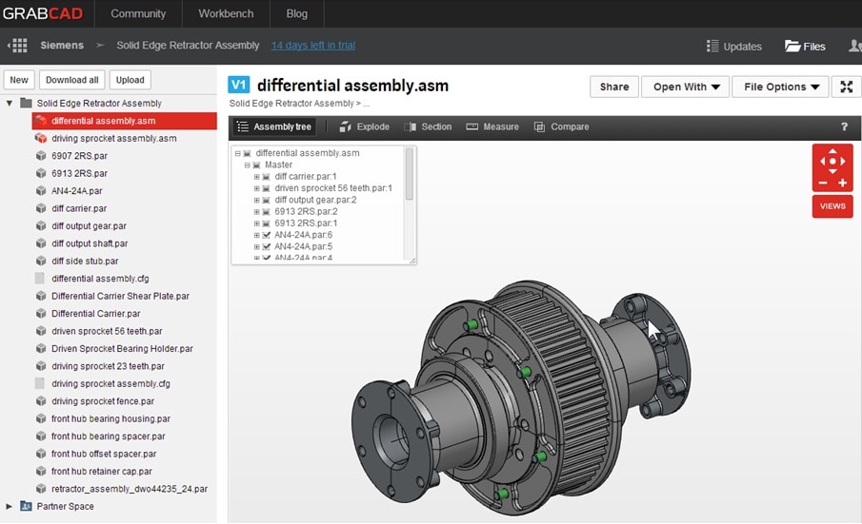Select the Measure tool
Screen dimensions: 862x524
(492, 126)
